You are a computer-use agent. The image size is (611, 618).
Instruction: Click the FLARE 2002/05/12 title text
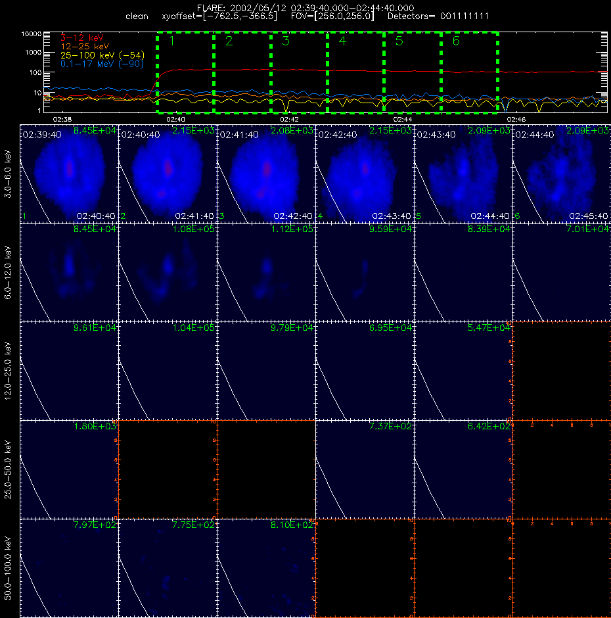point(305,8)
